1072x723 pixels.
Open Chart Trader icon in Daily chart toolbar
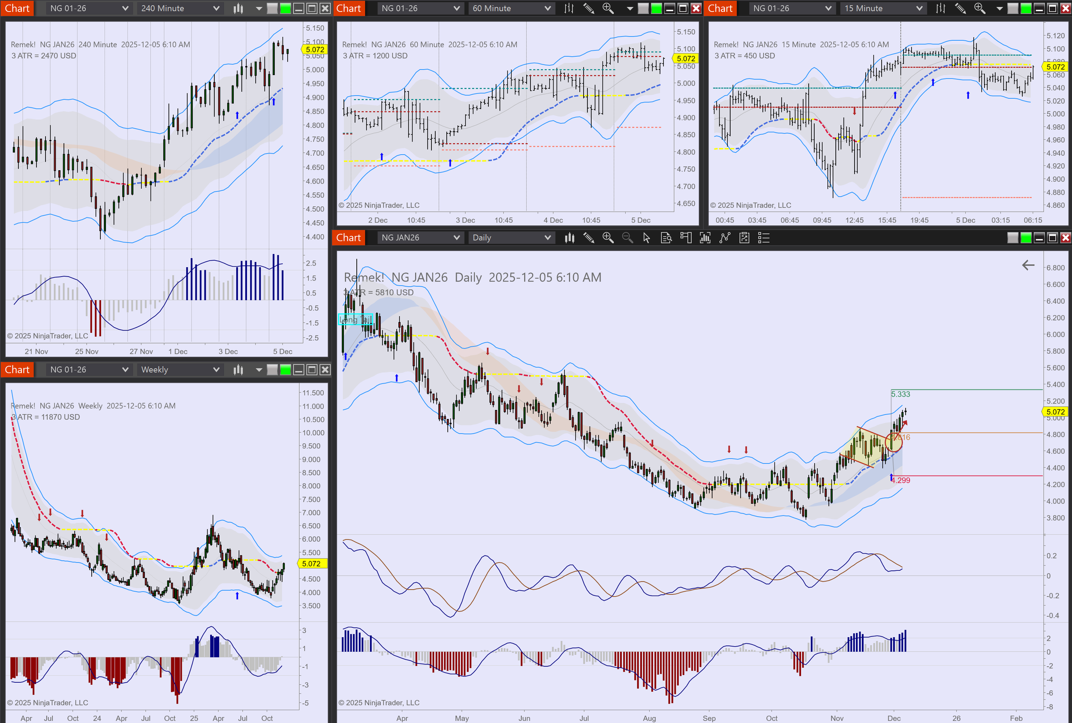tap(686, 238)
